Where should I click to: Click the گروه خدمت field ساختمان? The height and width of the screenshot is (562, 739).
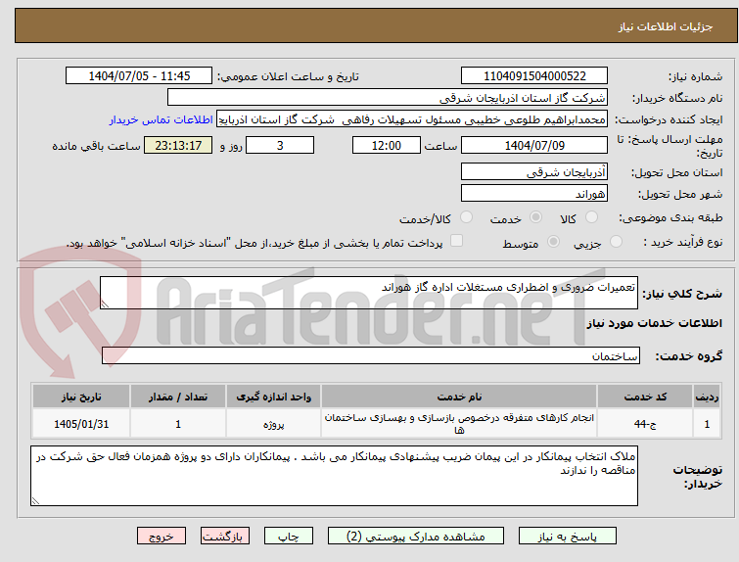pyautogui.click(x=370, y=355)
